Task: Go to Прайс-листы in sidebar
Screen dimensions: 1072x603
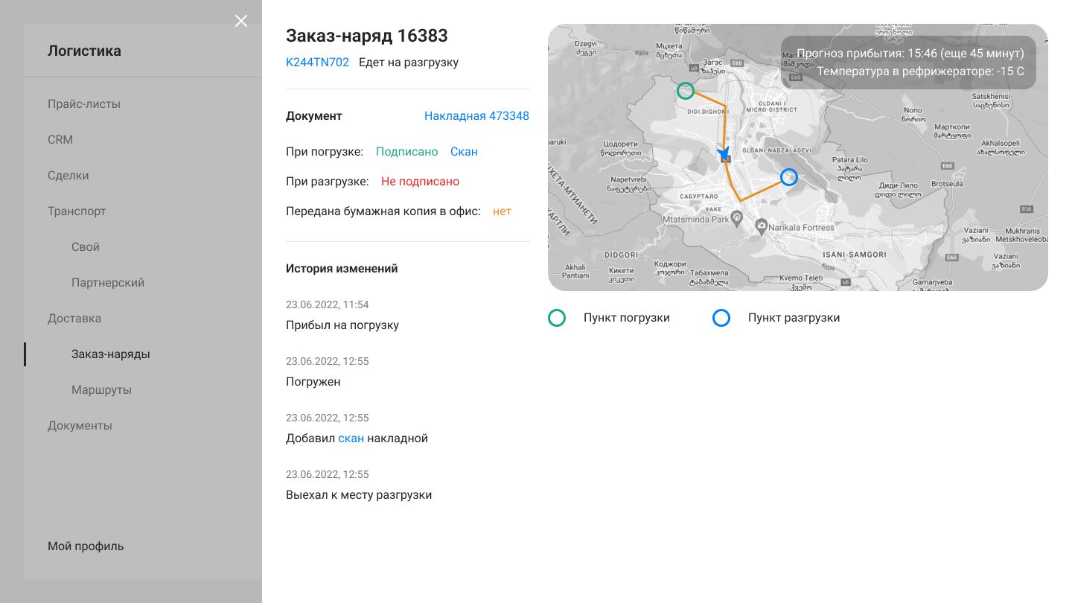Action: point(84,104)
